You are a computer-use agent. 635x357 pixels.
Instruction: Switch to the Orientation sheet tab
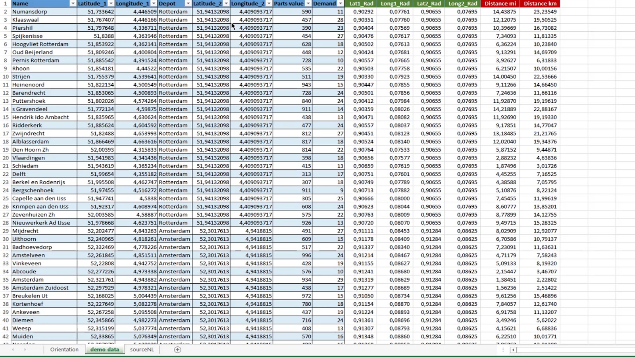(64, 349)
